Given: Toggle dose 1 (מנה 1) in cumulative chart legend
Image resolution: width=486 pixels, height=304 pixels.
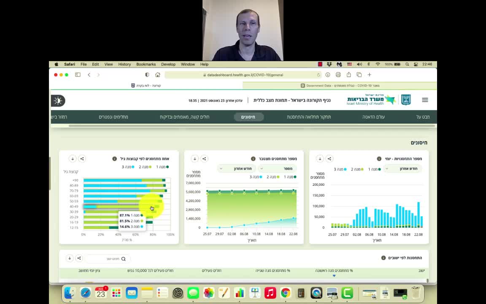Looking at the screenshot, I should pyautogui.click(x=290, y=177).
